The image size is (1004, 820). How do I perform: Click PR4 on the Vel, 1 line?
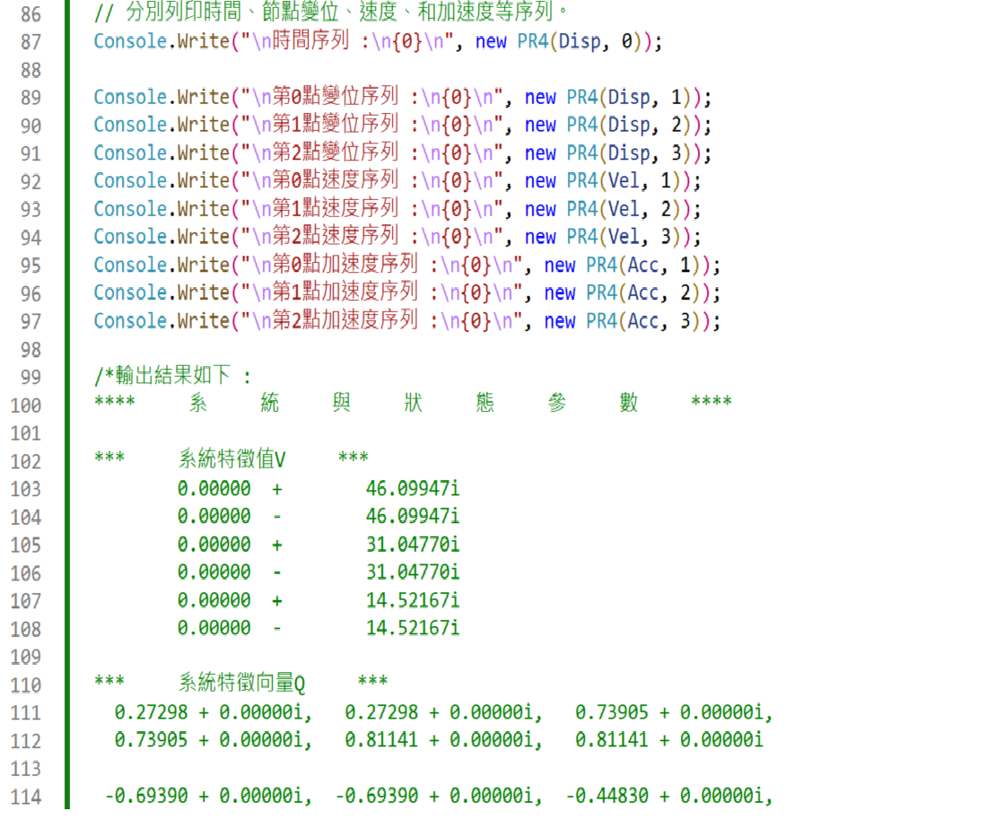click(x=582, y=181)
